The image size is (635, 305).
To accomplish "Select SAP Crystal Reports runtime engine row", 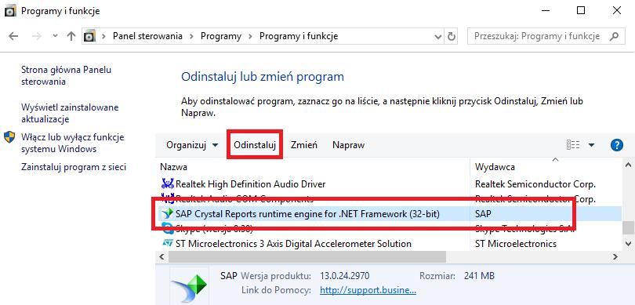I will coord(389,214).
